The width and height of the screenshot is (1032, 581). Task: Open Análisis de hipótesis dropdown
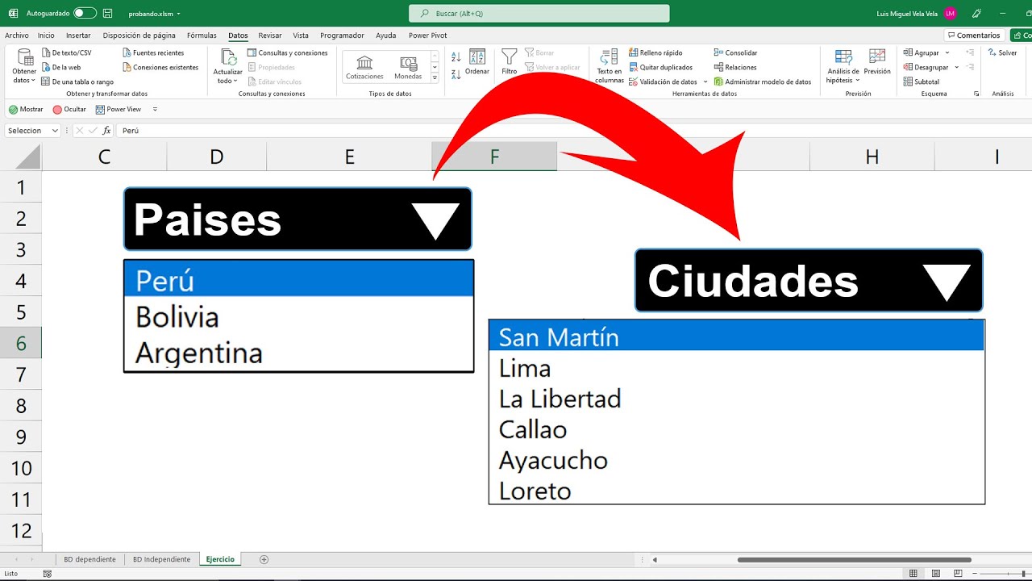coord(843,66)
